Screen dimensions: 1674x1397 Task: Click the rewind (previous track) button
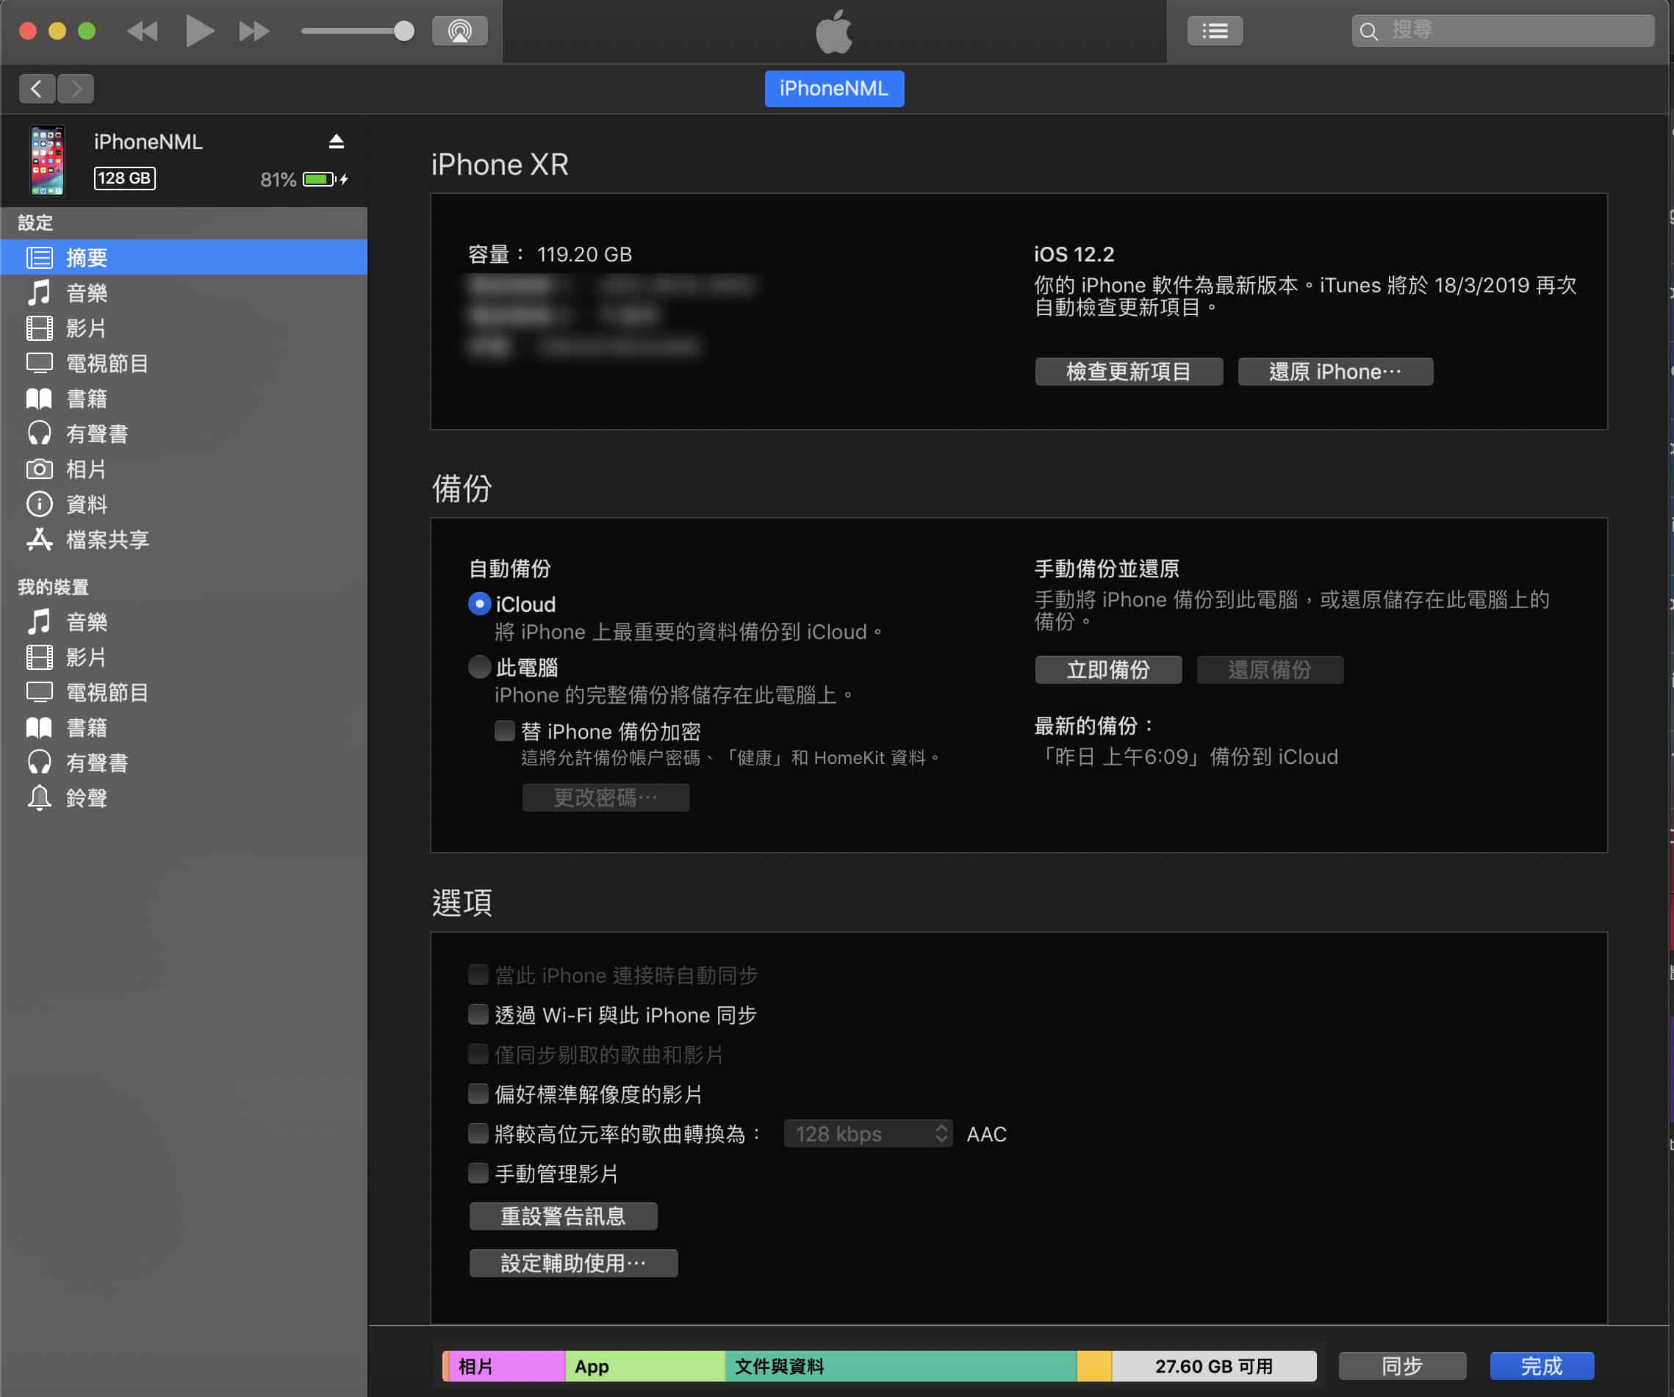143,31
